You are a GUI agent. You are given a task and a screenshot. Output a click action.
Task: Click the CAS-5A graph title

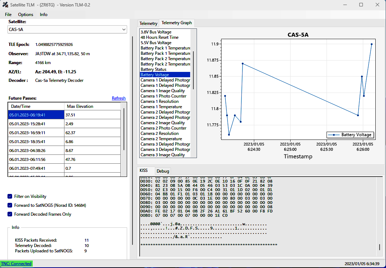(298, 35)
